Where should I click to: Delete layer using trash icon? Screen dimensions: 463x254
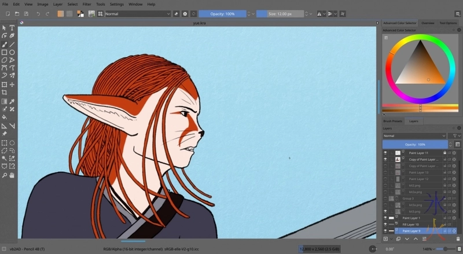[458, 238]
